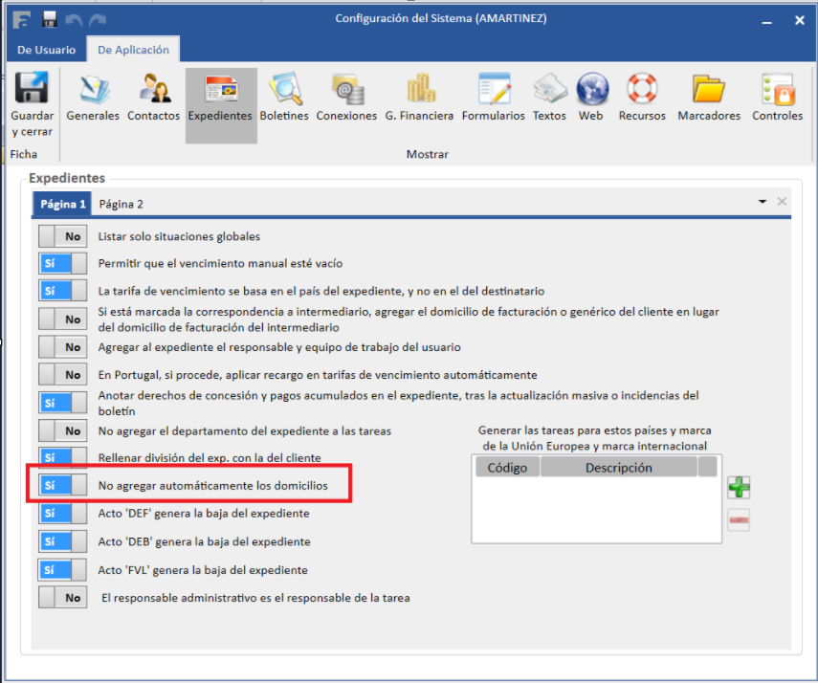Viewport: 818px width, 683px height.
Task: Disable 'No agregar automáticamente los domicilios' toggle
Action: click(x=62, y=486)
